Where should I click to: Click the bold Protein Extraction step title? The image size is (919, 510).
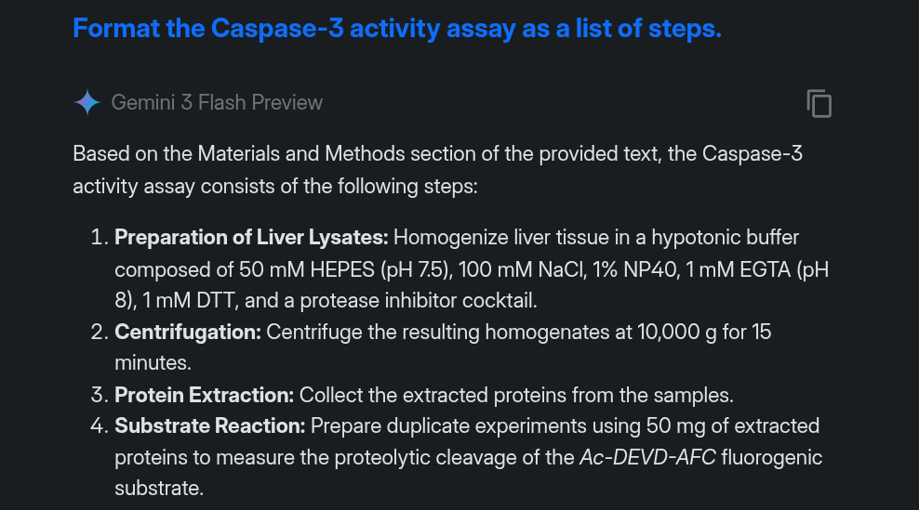(205, 395)
